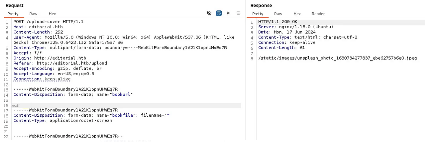Click the Request panel title
This screenshot has width=425, height=142.
coord(15,6)
